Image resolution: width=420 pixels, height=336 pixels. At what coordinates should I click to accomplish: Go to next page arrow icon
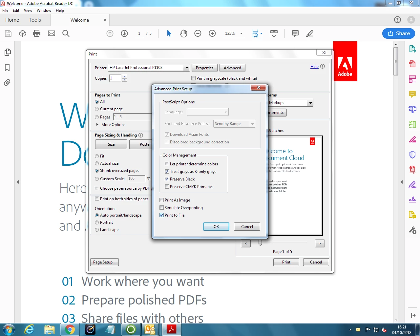pos(124,33)
